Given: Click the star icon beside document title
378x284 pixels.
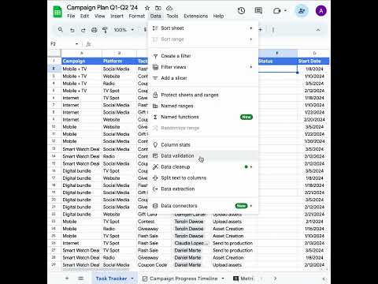Looking at the screenshot, I should 147,8.
